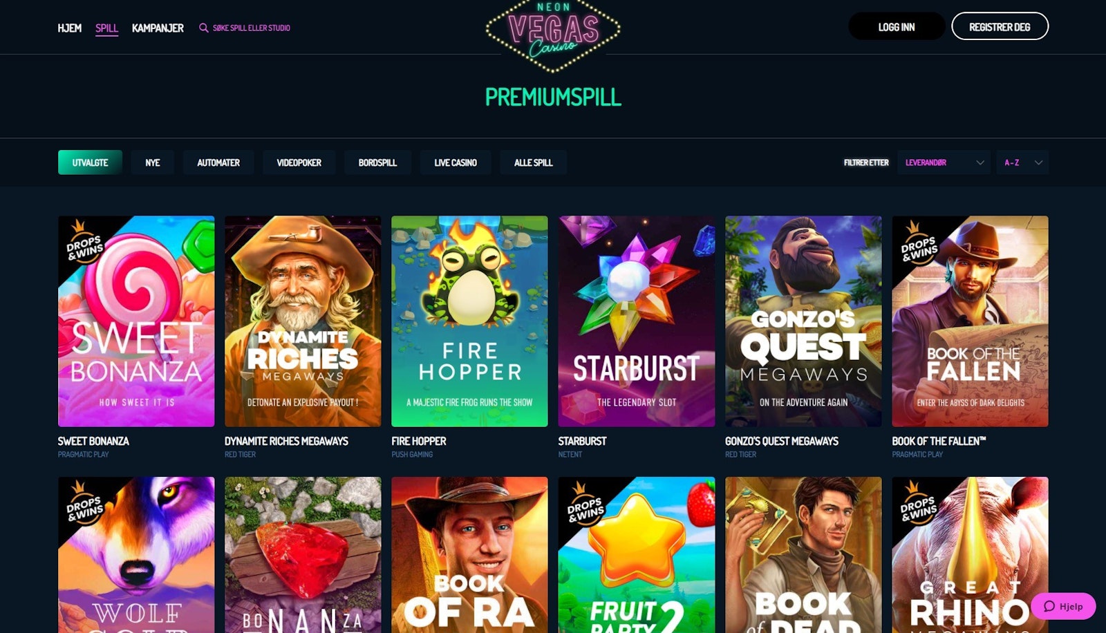
Task: Click Drops & Wins badge on Sweet Bonanza
Action: (x=84, y=243)
